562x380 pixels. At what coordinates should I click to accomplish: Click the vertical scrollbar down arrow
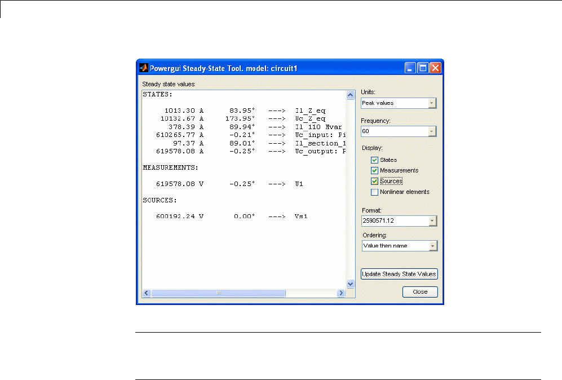click(x=351, y=284)
